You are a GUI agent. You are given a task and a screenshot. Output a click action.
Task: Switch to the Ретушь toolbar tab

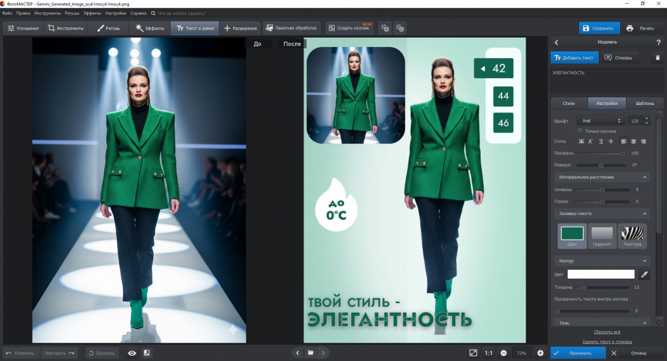109,28
